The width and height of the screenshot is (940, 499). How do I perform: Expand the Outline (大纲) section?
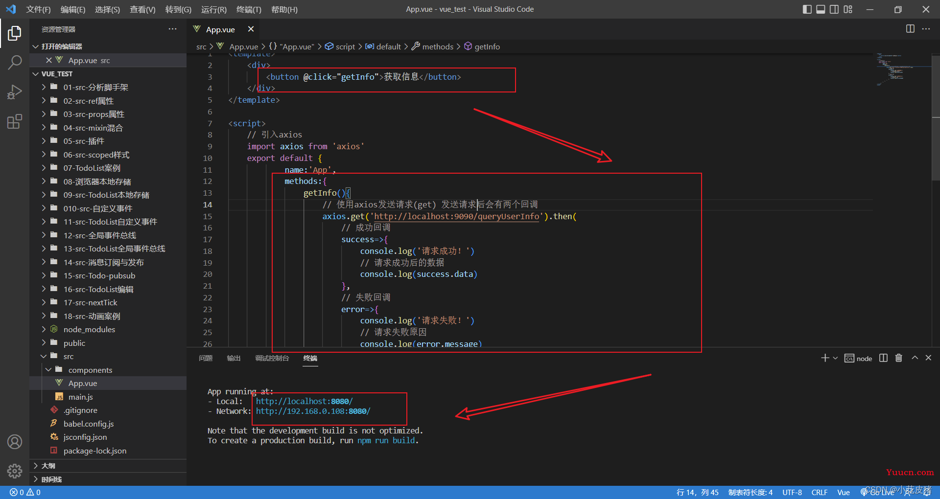point(108,466)
